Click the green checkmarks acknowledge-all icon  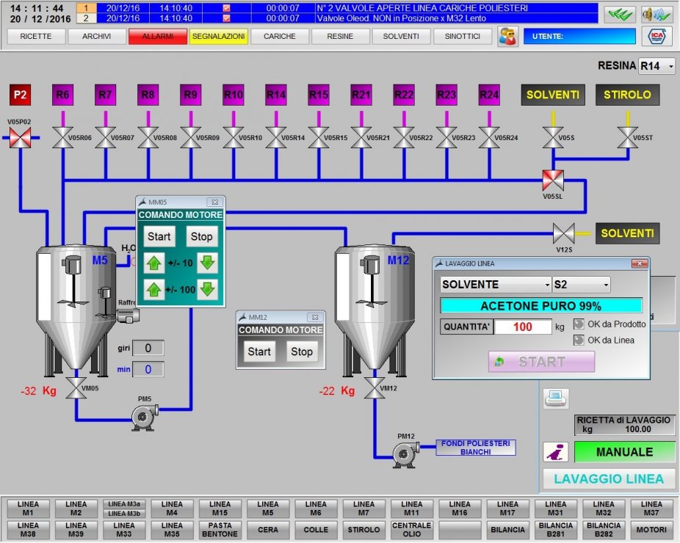(x=620, y=13)
